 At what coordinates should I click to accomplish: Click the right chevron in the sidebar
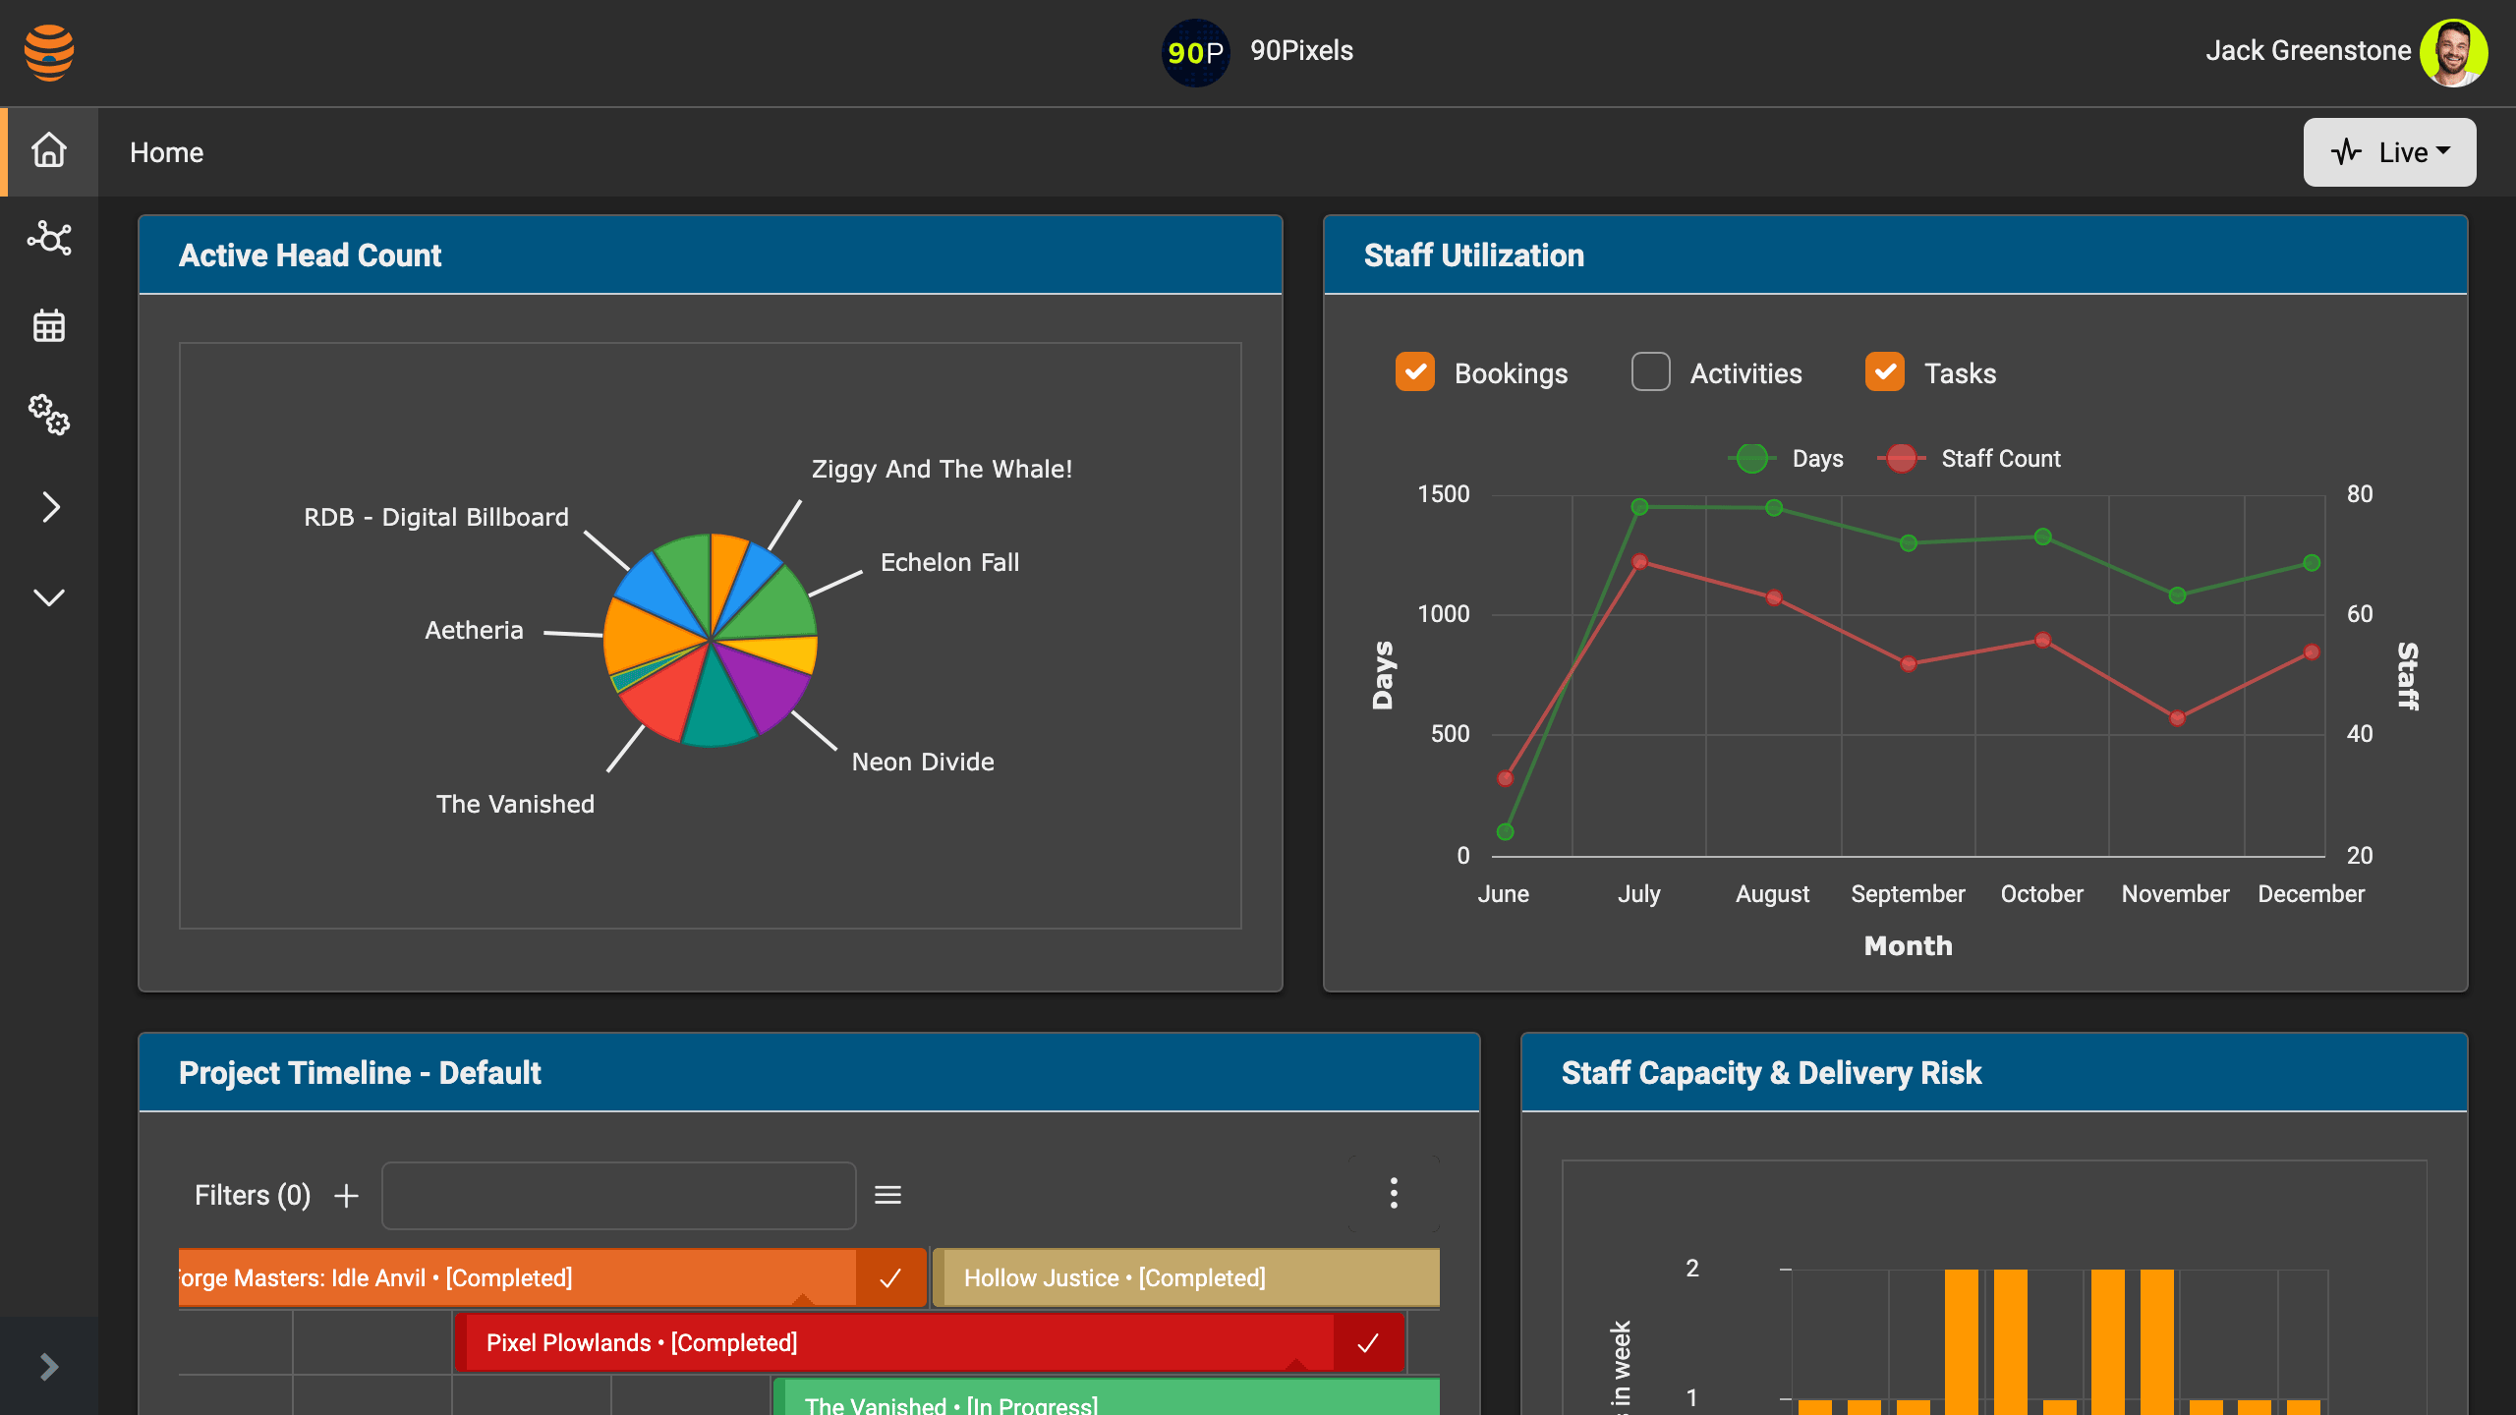pos(51,507)
